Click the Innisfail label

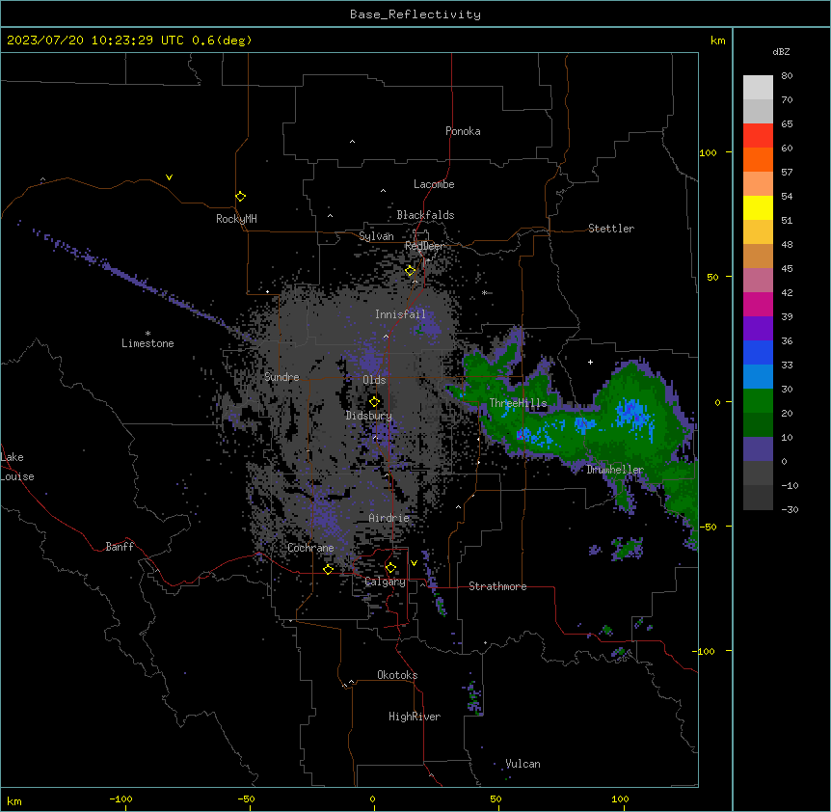click(400, 314)
